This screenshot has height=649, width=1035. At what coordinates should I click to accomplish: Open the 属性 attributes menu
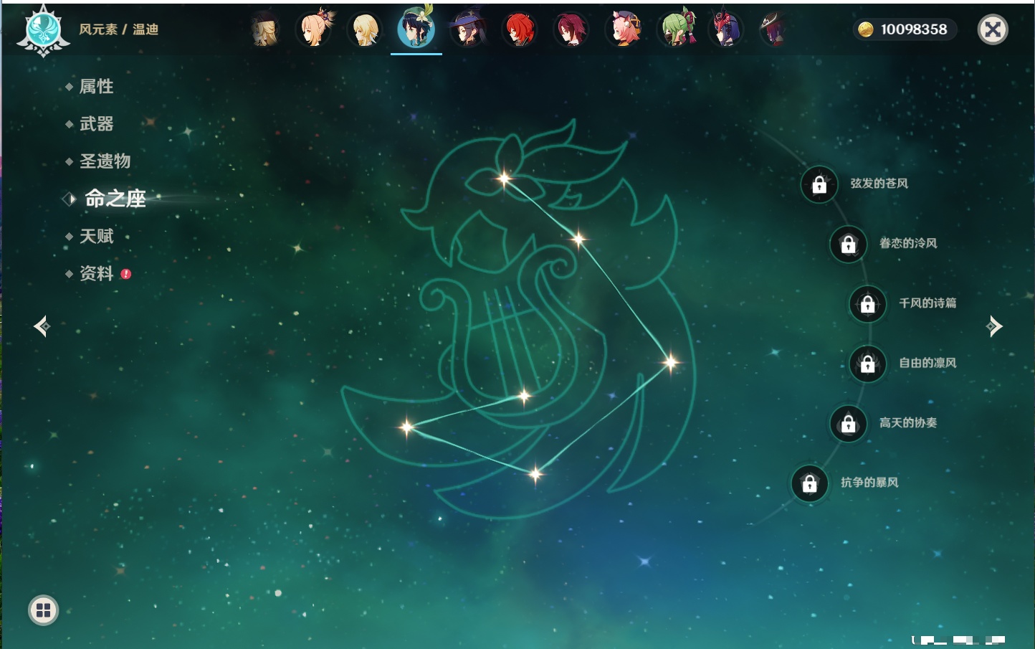pyautogui.click(x=96, y=87)
